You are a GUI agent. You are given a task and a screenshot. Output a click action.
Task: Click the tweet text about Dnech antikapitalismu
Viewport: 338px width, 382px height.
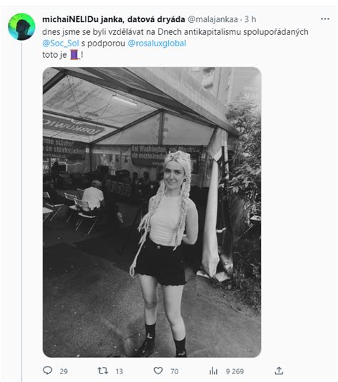tap(175, 32)
